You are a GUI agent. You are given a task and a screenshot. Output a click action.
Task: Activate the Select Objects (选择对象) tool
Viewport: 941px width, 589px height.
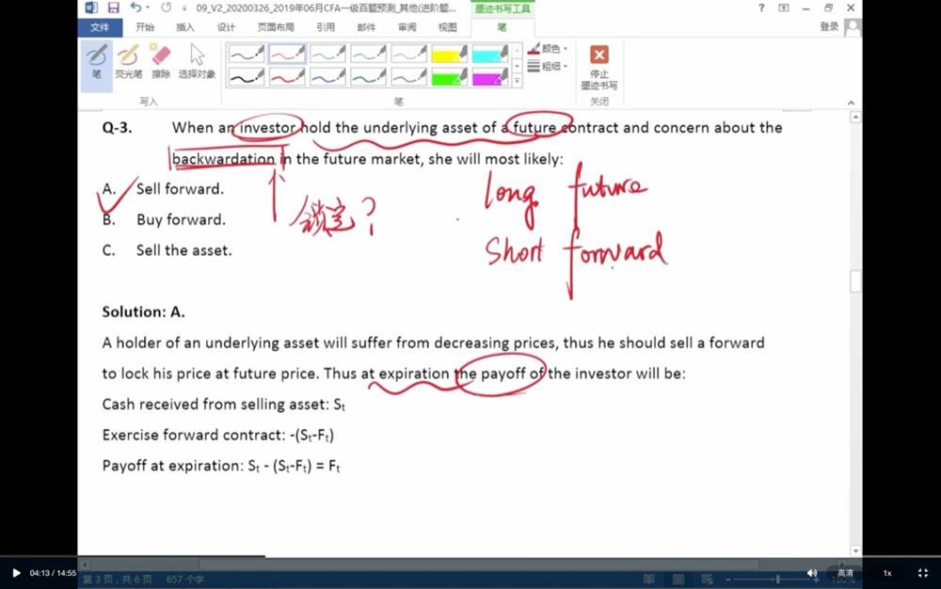click(197, 62)
